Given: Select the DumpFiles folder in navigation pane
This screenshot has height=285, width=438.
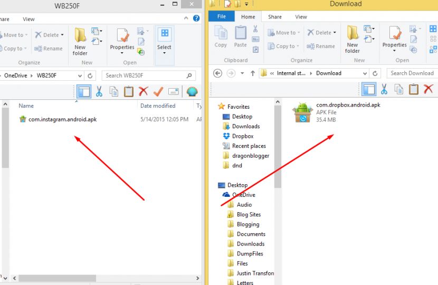Looking at the screenshot, I should click(x=245, y=253).
